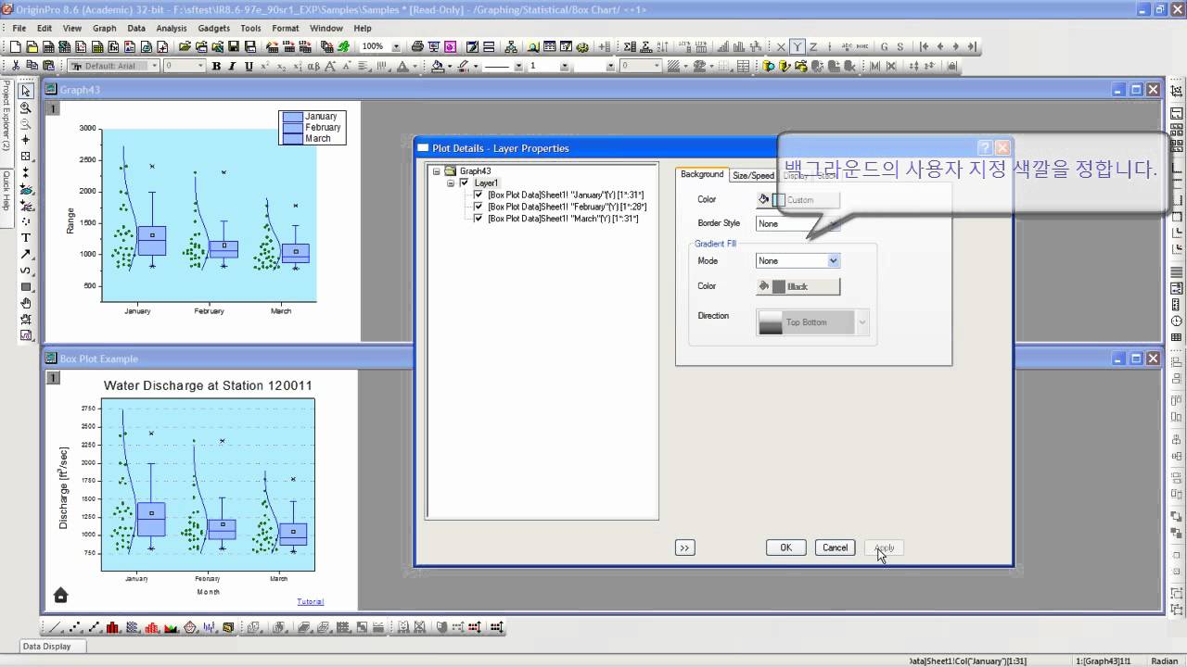
Task: Click the column/bar plot icon in bottom toolbar
Action: (113, 627)
